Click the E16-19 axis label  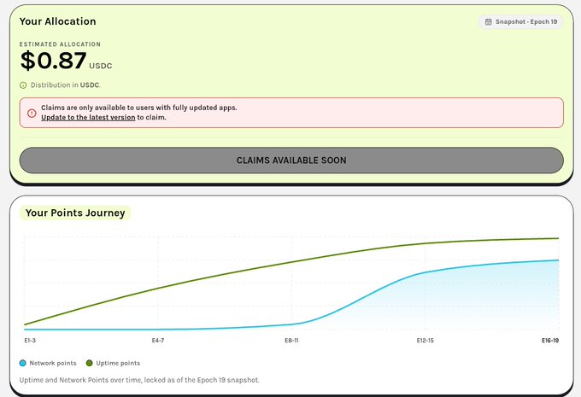click(x=550, y=341)
